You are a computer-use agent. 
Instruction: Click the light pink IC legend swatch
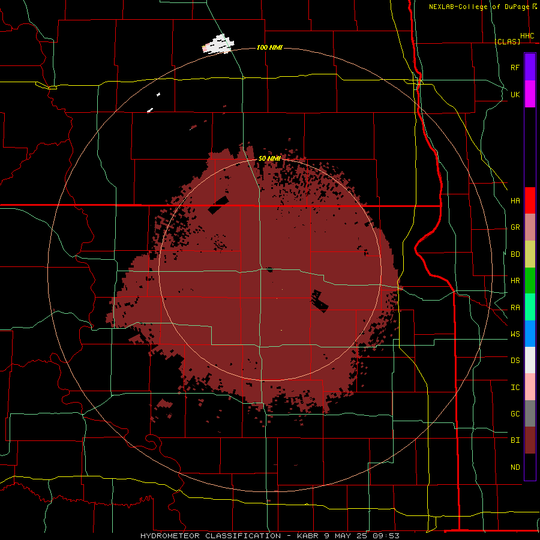[x=530, y=387]
